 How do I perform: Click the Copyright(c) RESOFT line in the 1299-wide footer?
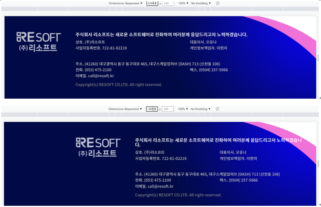click(119, 85)
